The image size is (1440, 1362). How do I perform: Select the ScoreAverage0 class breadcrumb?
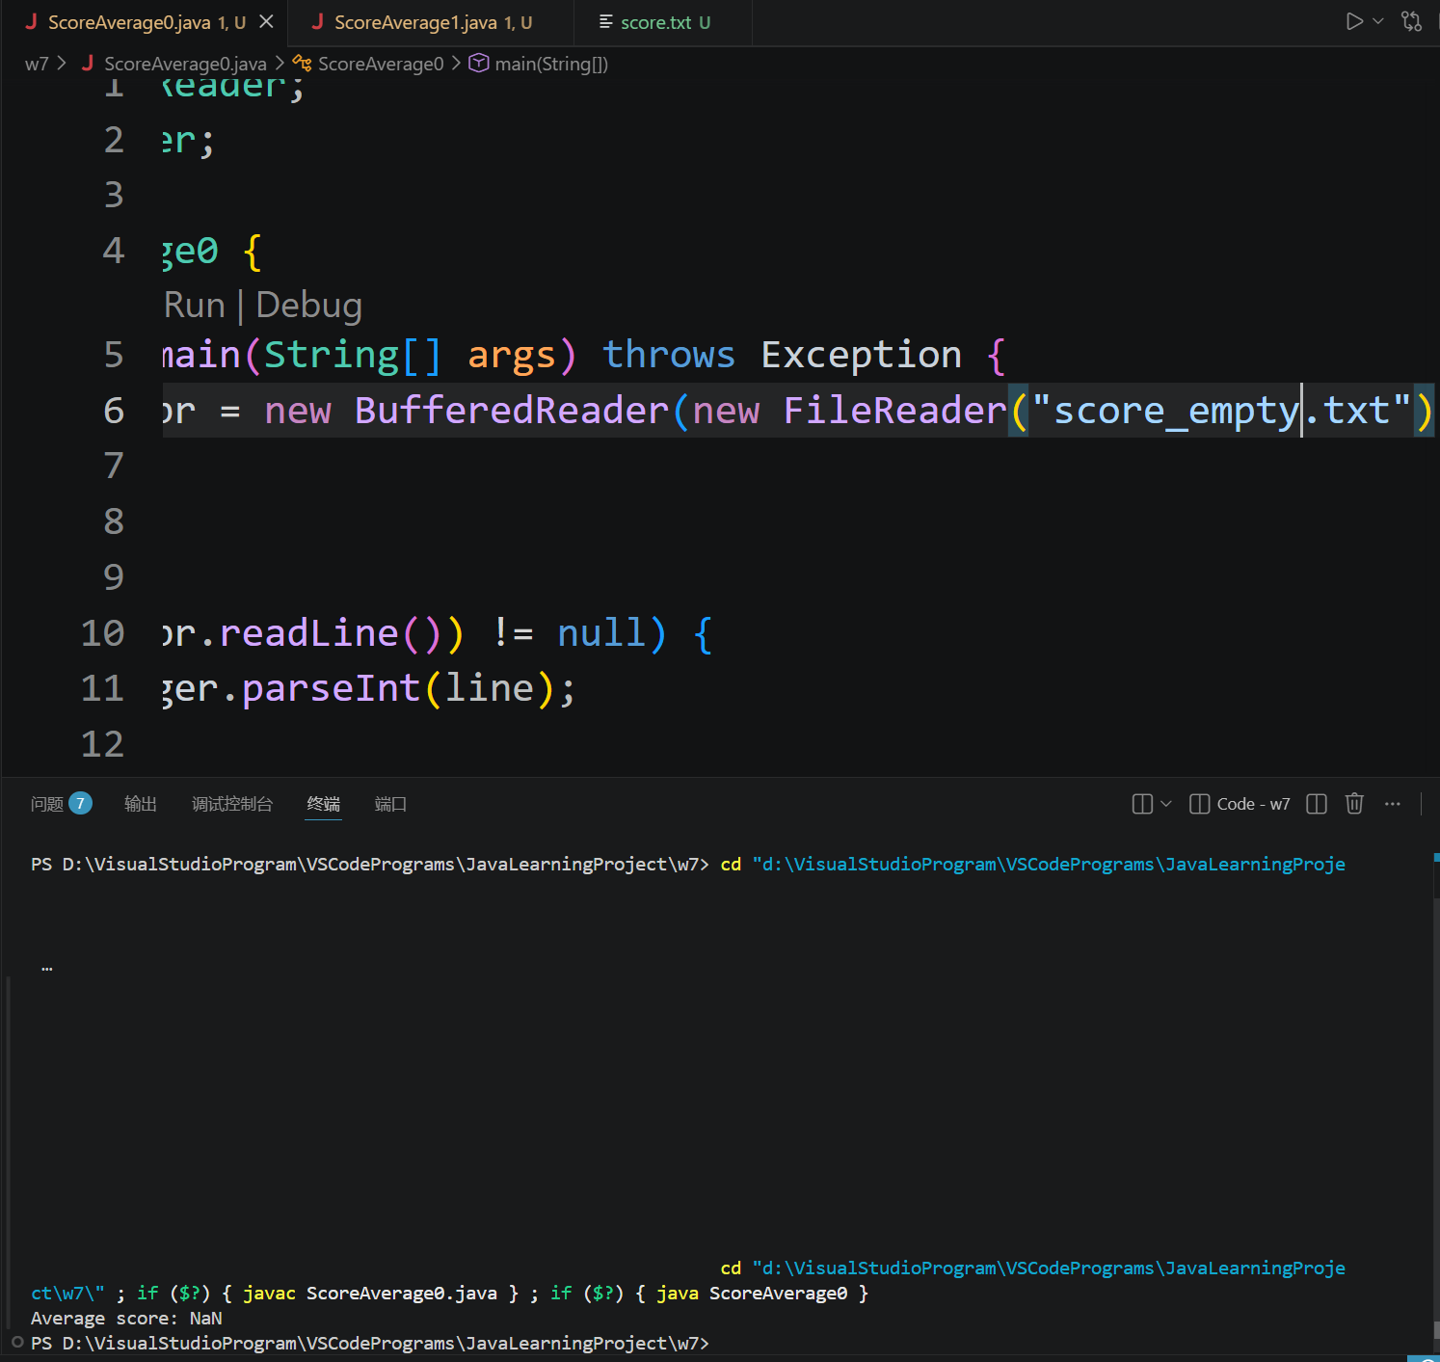coord(380,64)
